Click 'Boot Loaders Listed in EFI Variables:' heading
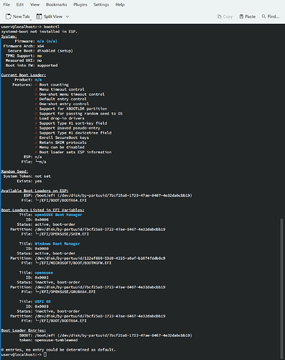Screen dimensions: 285x360 coord(42,210)
